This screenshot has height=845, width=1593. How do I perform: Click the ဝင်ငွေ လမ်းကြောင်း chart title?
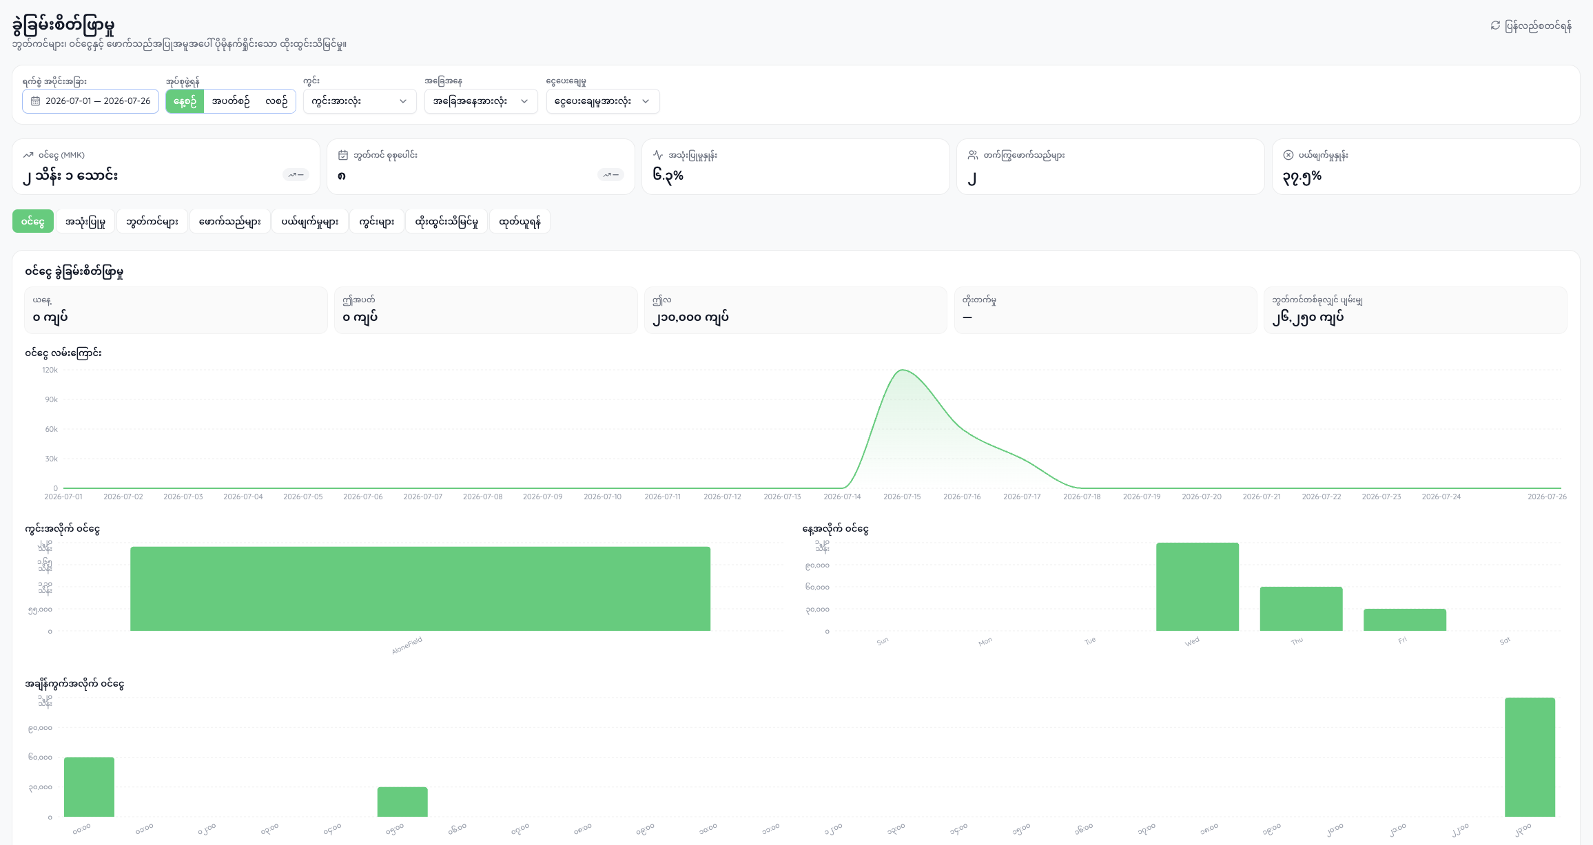[x=63, y=353]
